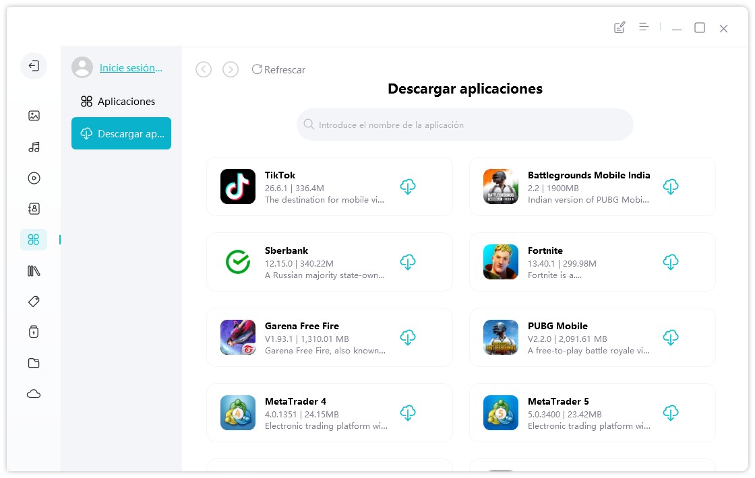Click the MetaTrader 5 app thumbnail
Image resolution: width=755 pixels, height=478 pixels.
click(x=501, y=413)
